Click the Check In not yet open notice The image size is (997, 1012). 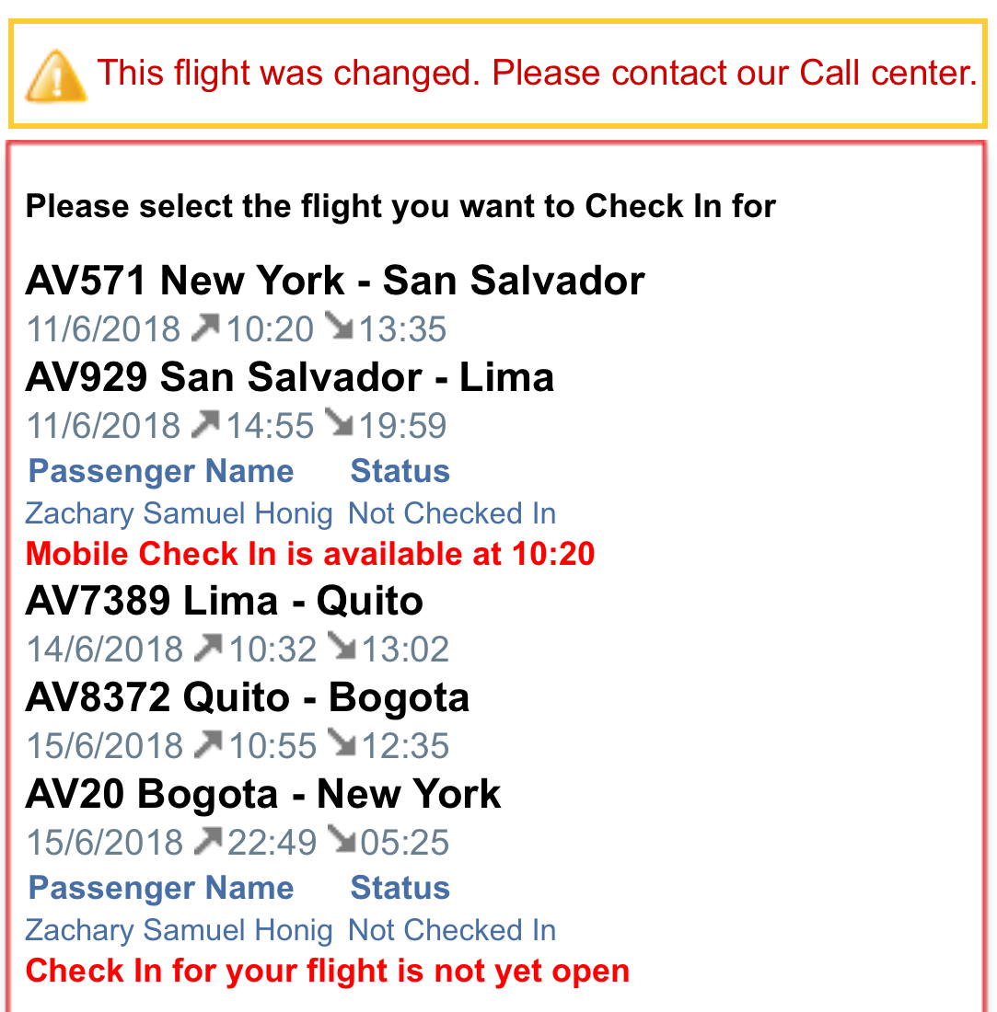pos(327,971)
